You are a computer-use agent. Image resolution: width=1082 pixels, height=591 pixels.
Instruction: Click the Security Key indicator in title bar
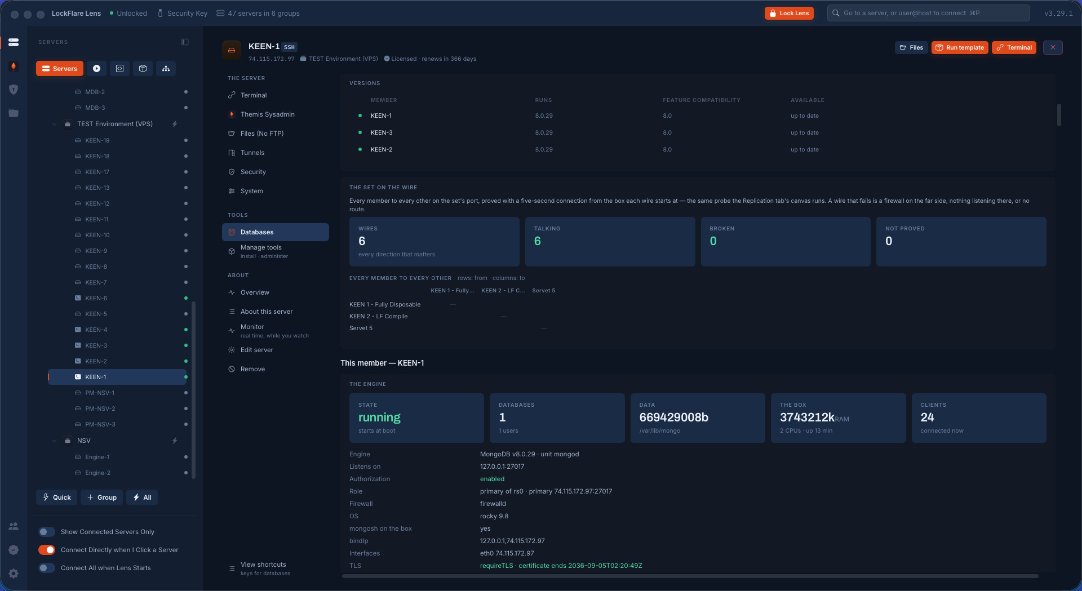pyautogui.click(x=182, y=14)
